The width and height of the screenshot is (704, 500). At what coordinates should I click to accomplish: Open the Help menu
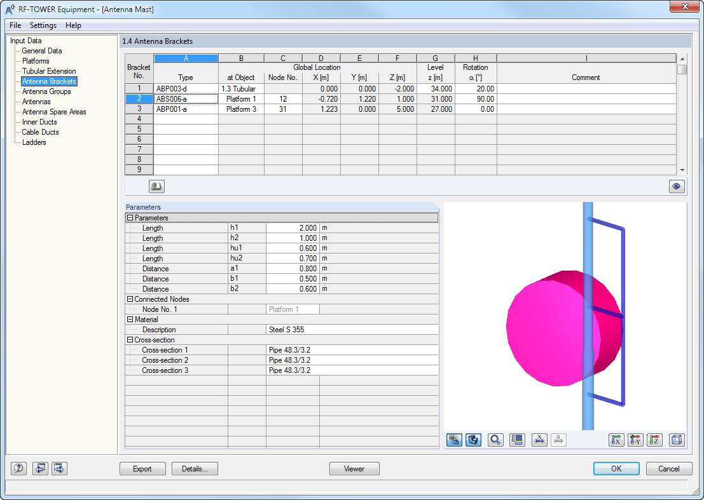tap(73, 25)
